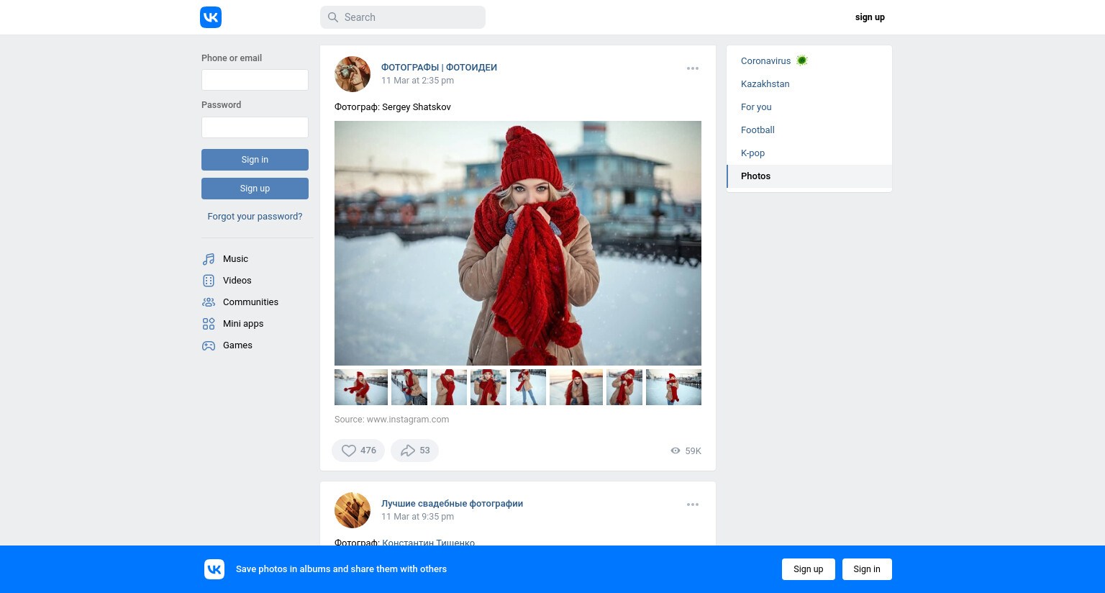Click the magnifier icon in the search bar
Screen dimensions: 1105x593
coord(333,17)
